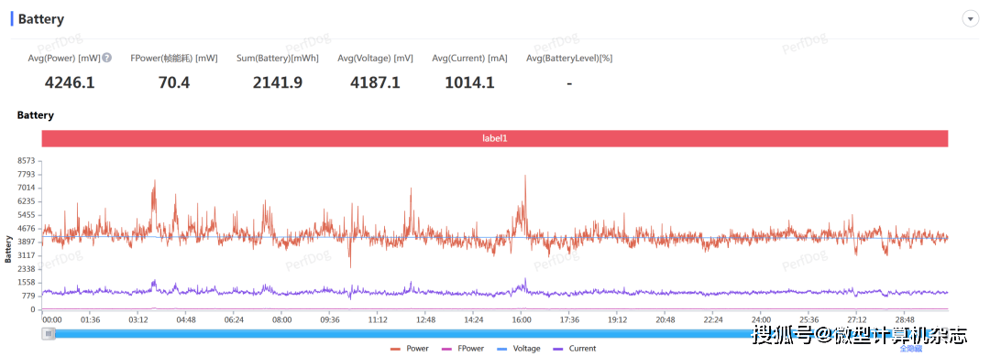Viewport: 990px width, 356px height.
Task: Grab the chart range slider handle
Action: point(49,334)
